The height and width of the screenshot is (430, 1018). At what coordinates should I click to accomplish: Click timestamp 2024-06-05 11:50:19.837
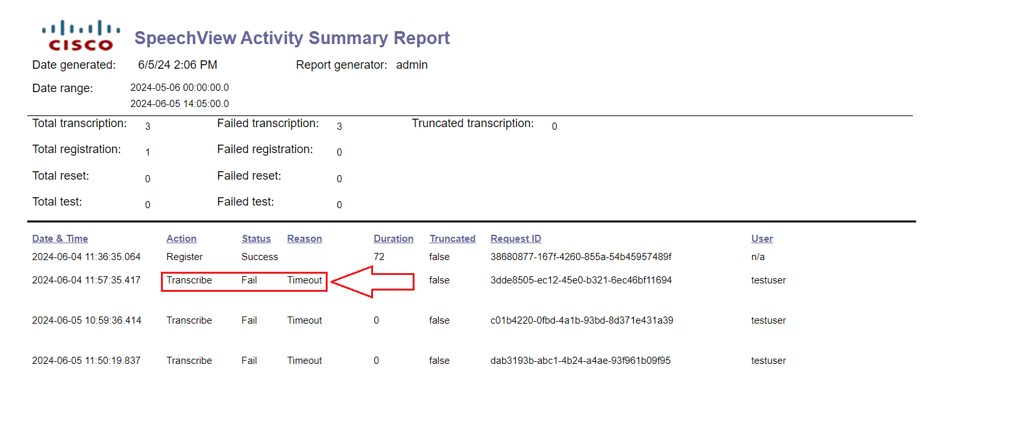pyautogui.click(x=86, y=361)
